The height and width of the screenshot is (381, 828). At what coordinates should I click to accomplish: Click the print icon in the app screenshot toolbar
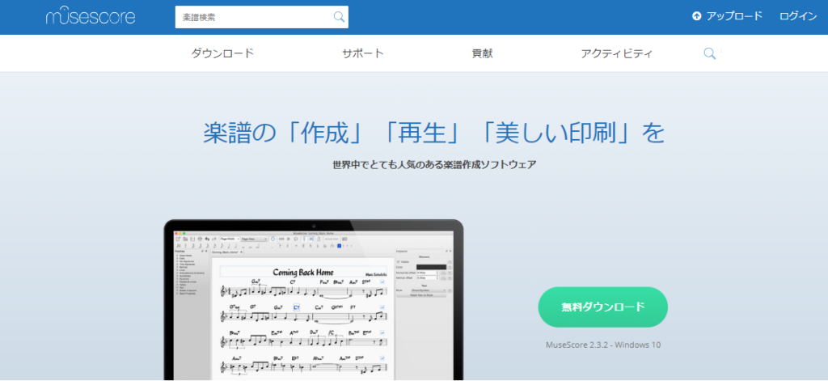[199, 239]
